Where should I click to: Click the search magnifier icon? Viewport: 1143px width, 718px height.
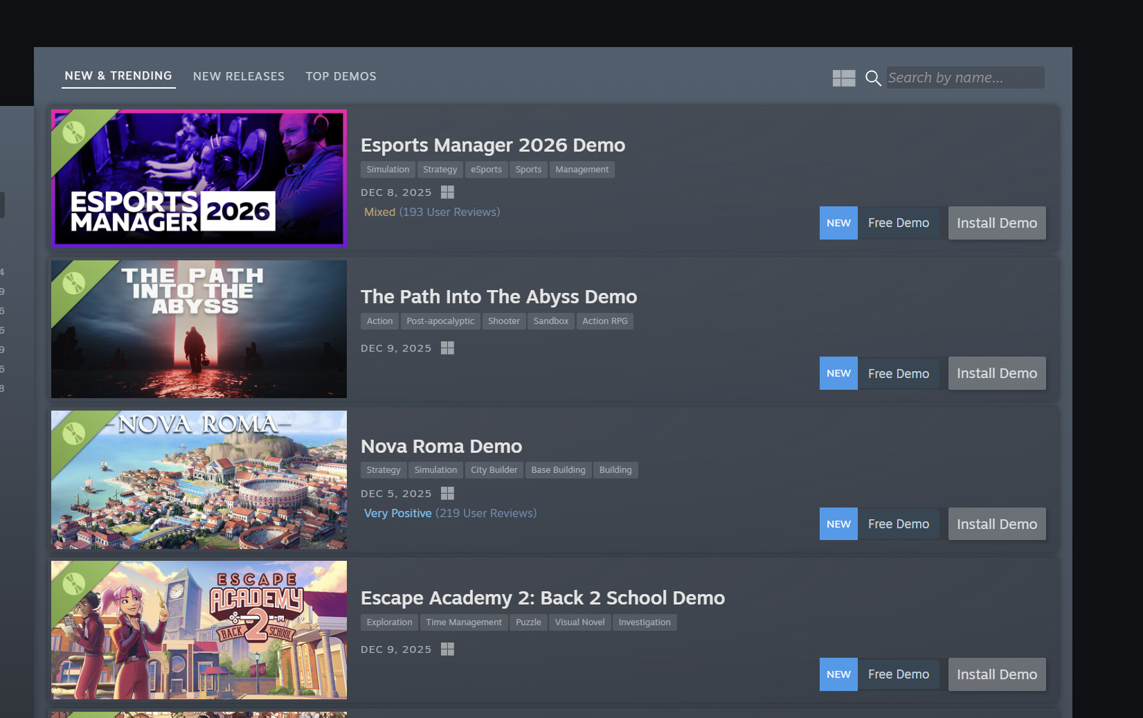tap(873, 78)
